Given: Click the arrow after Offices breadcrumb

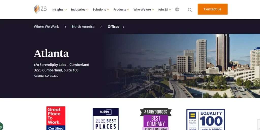Looking at the screenshot, I should point(124,27).
